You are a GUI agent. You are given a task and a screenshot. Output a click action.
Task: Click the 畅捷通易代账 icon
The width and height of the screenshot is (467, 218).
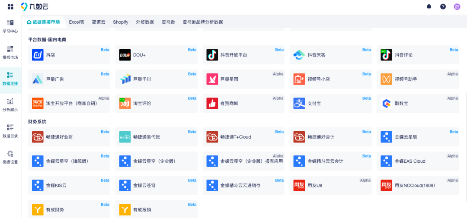click(x=125, y=137)
